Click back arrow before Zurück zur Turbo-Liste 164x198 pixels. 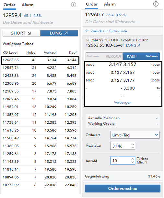(x=87, y=31)
